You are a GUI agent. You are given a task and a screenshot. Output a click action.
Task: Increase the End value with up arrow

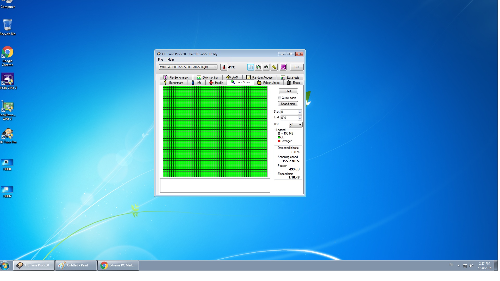[x=300, y=116]
